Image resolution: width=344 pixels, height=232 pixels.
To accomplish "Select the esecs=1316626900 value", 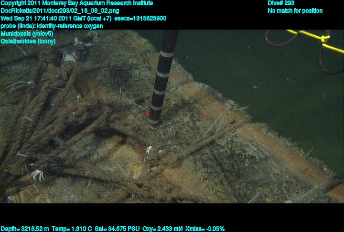I will (140, 19).
